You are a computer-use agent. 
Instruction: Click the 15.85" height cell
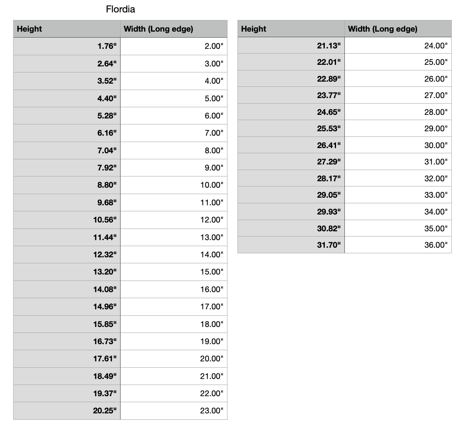(67, 324)
